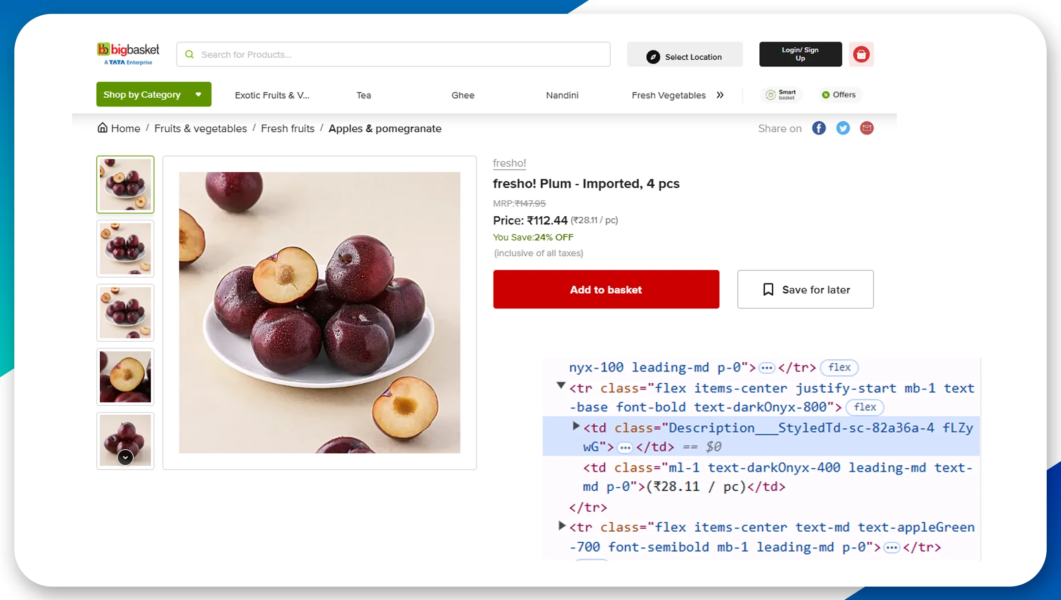1061x600 pixels.
Task: Expand the td Description StyledTd node
Action: click(x=576, y=426)
